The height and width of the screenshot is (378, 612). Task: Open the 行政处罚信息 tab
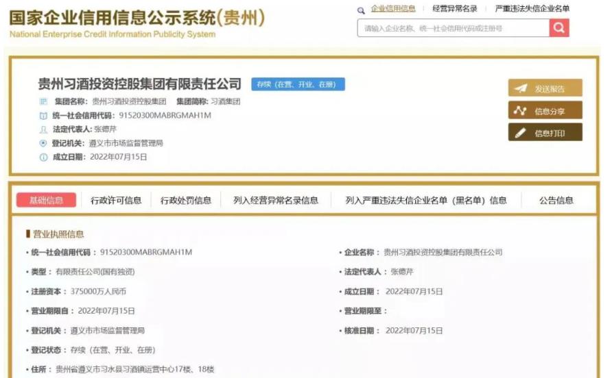point(186,201)
